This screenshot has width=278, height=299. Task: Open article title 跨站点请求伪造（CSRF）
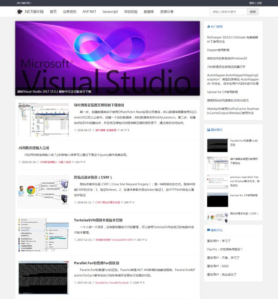[93, 177]
